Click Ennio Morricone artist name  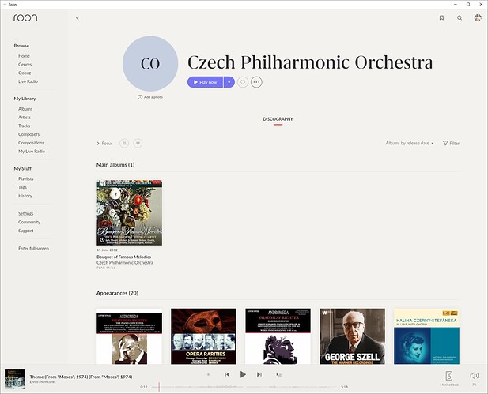(x=43, y=382)
